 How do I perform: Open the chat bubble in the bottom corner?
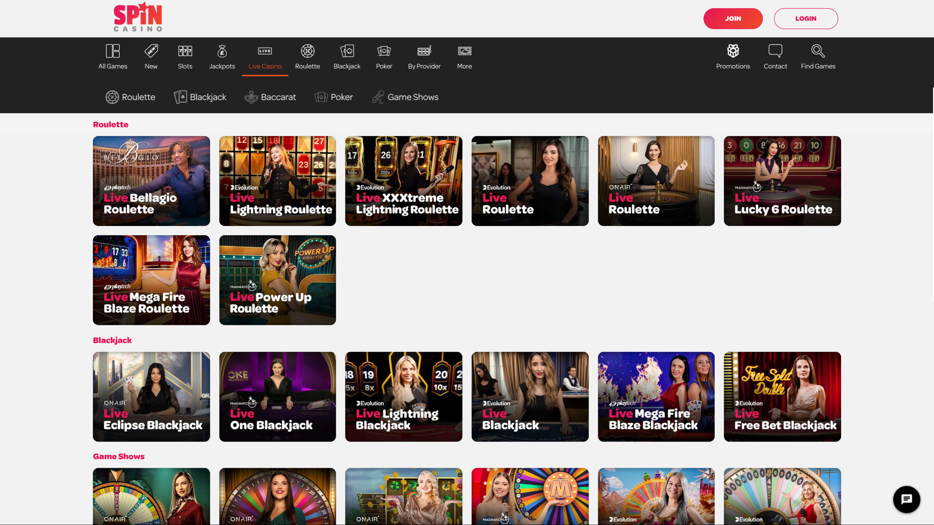[906, 499]
